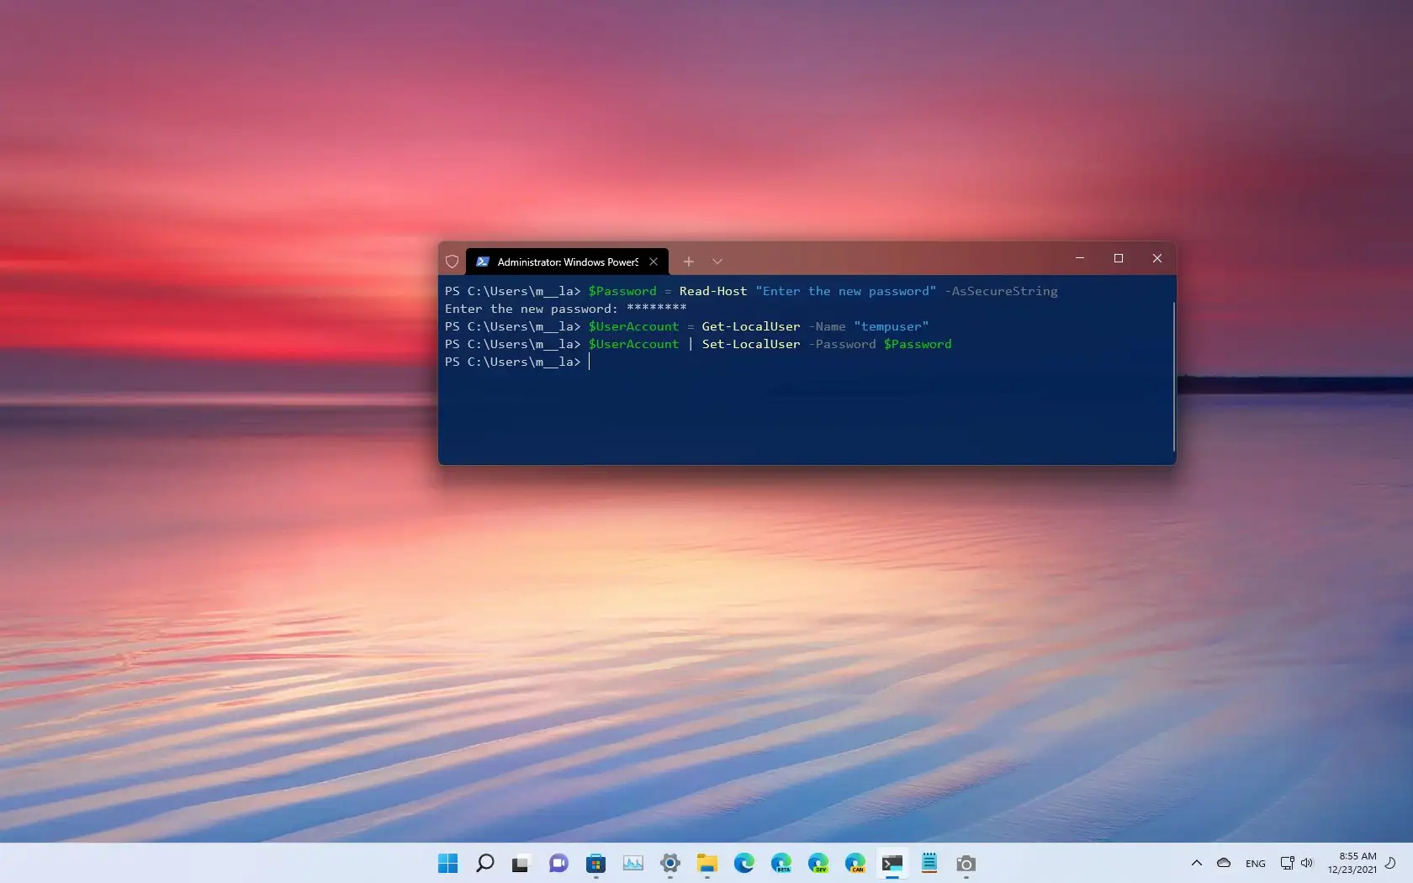Open Search from the taskbar

click(x=484, y=864)
